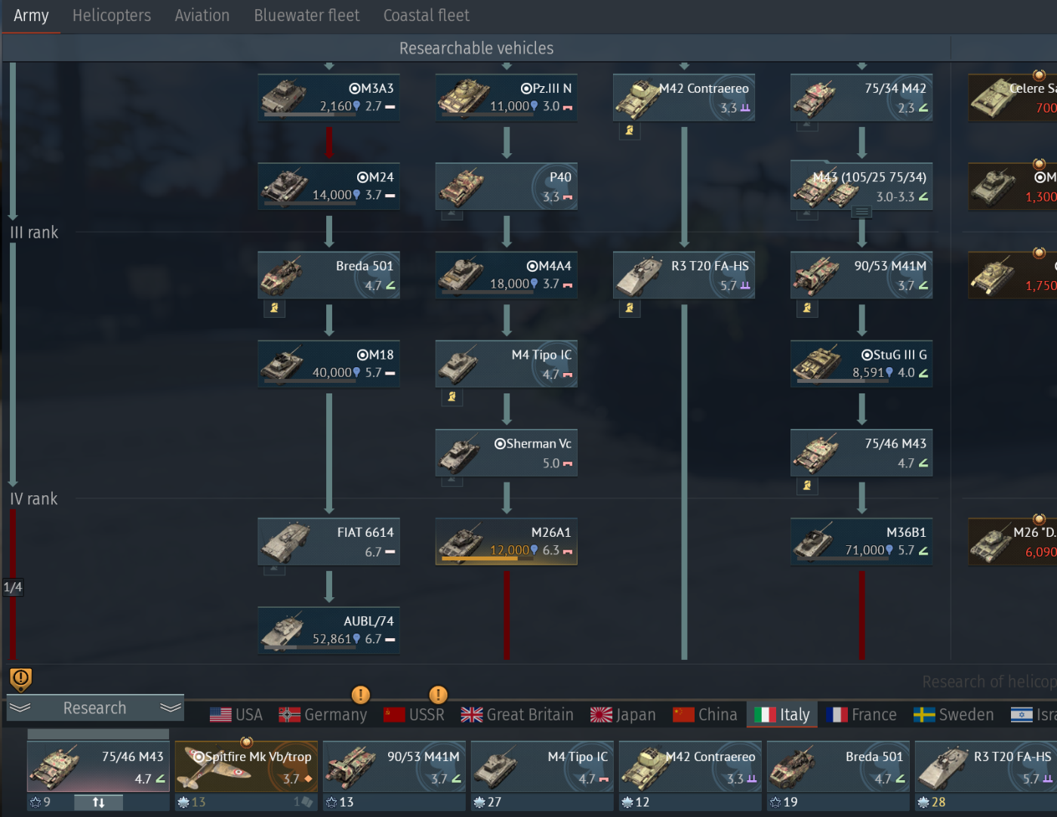
Task: Click yellow badge under R3 T20 FA-HS in tree
Action: pyautogui.click(x=629, y=308)
